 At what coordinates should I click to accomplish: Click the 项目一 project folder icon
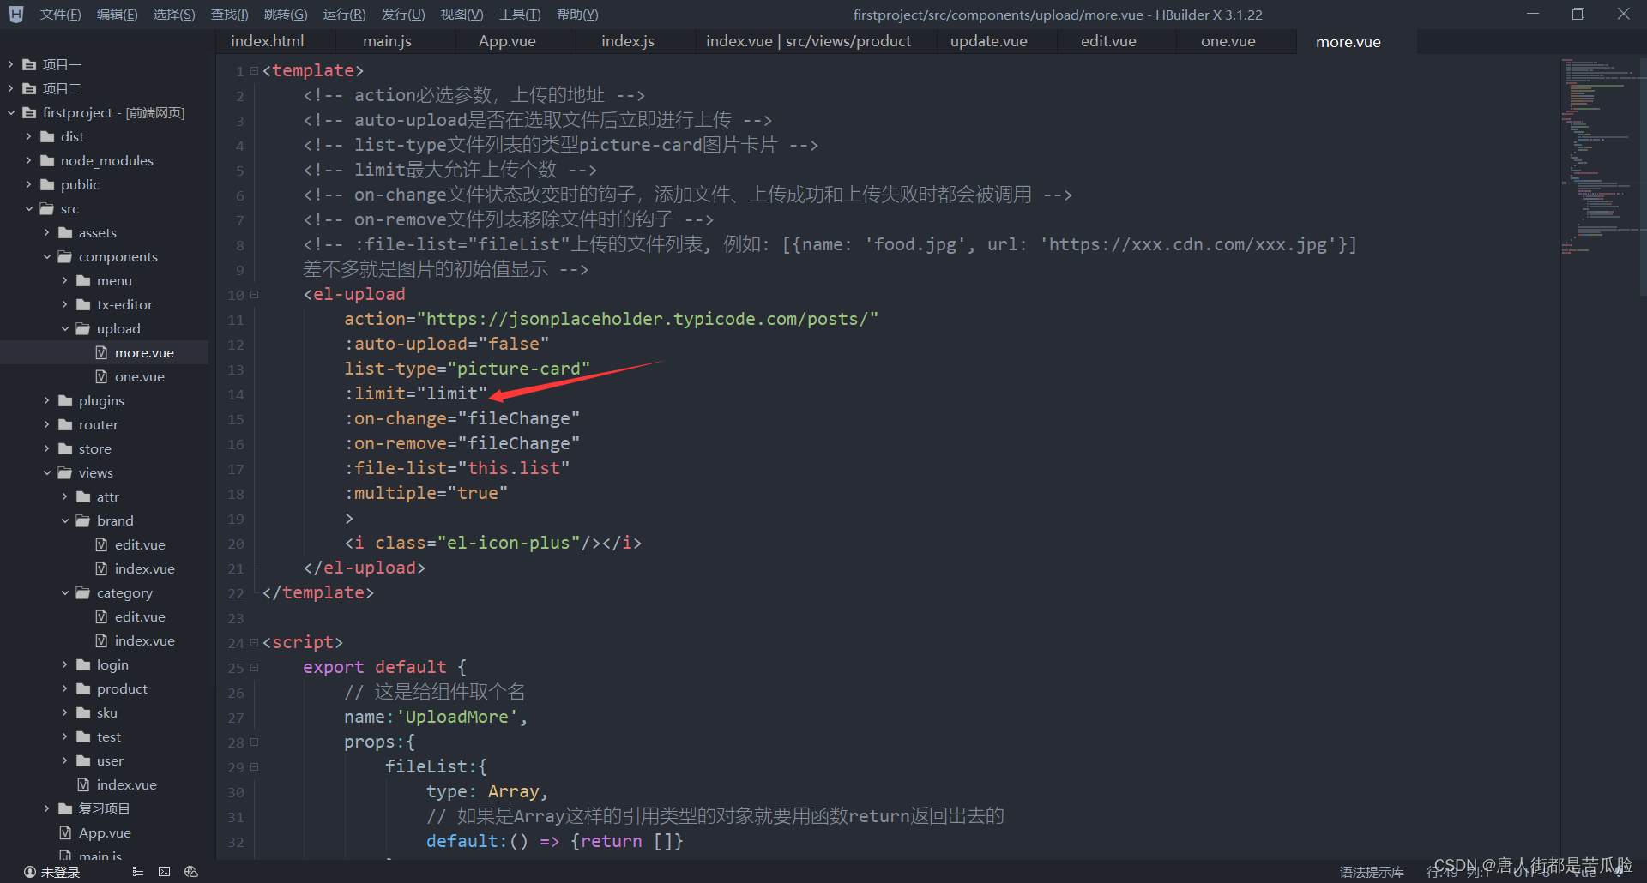tap(29, 64)
